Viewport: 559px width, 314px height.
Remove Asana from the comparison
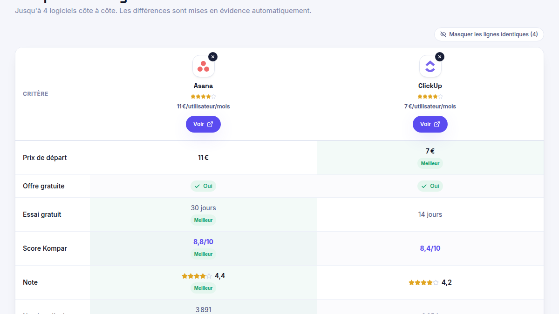[x=213, y=57]
